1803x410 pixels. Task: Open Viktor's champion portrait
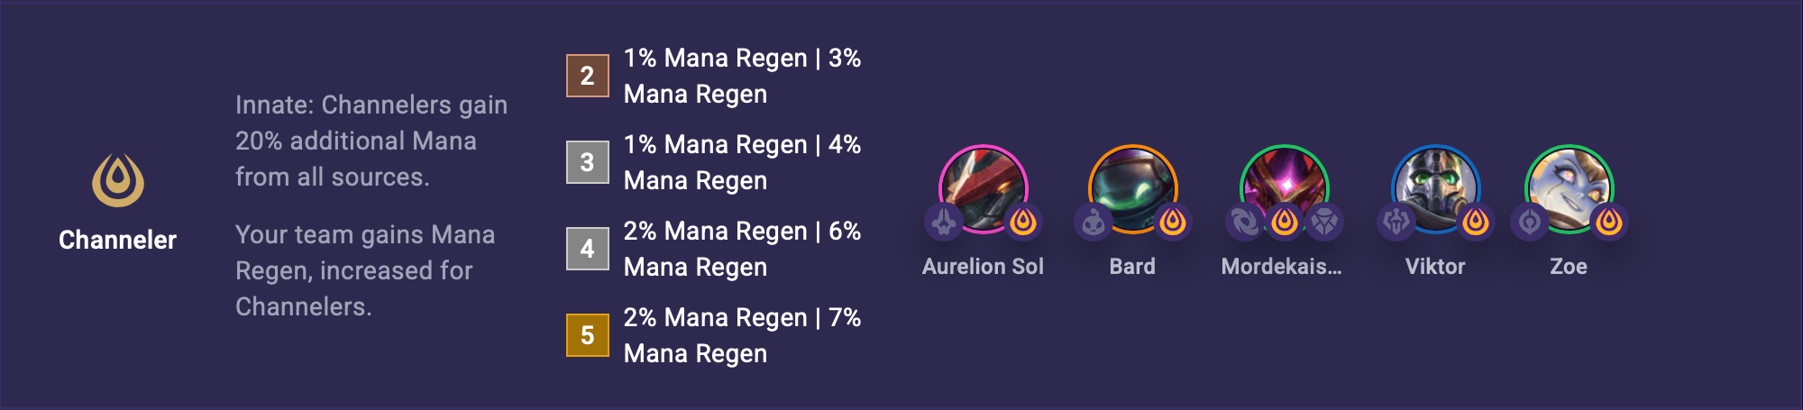pyautogui.click(x=1435, y=186)
